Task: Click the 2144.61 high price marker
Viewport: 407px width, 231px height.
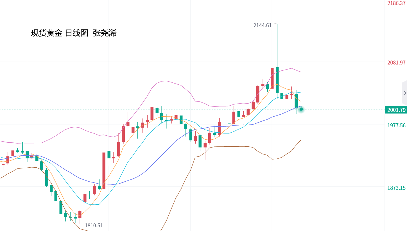Action: click(263, 26)
